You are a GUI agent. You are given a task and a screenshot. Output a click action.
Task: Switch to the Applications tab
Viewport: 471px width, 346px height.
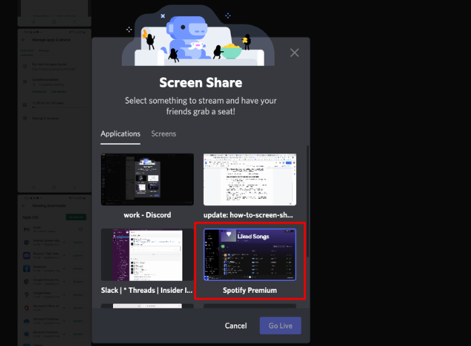point(120,134)
